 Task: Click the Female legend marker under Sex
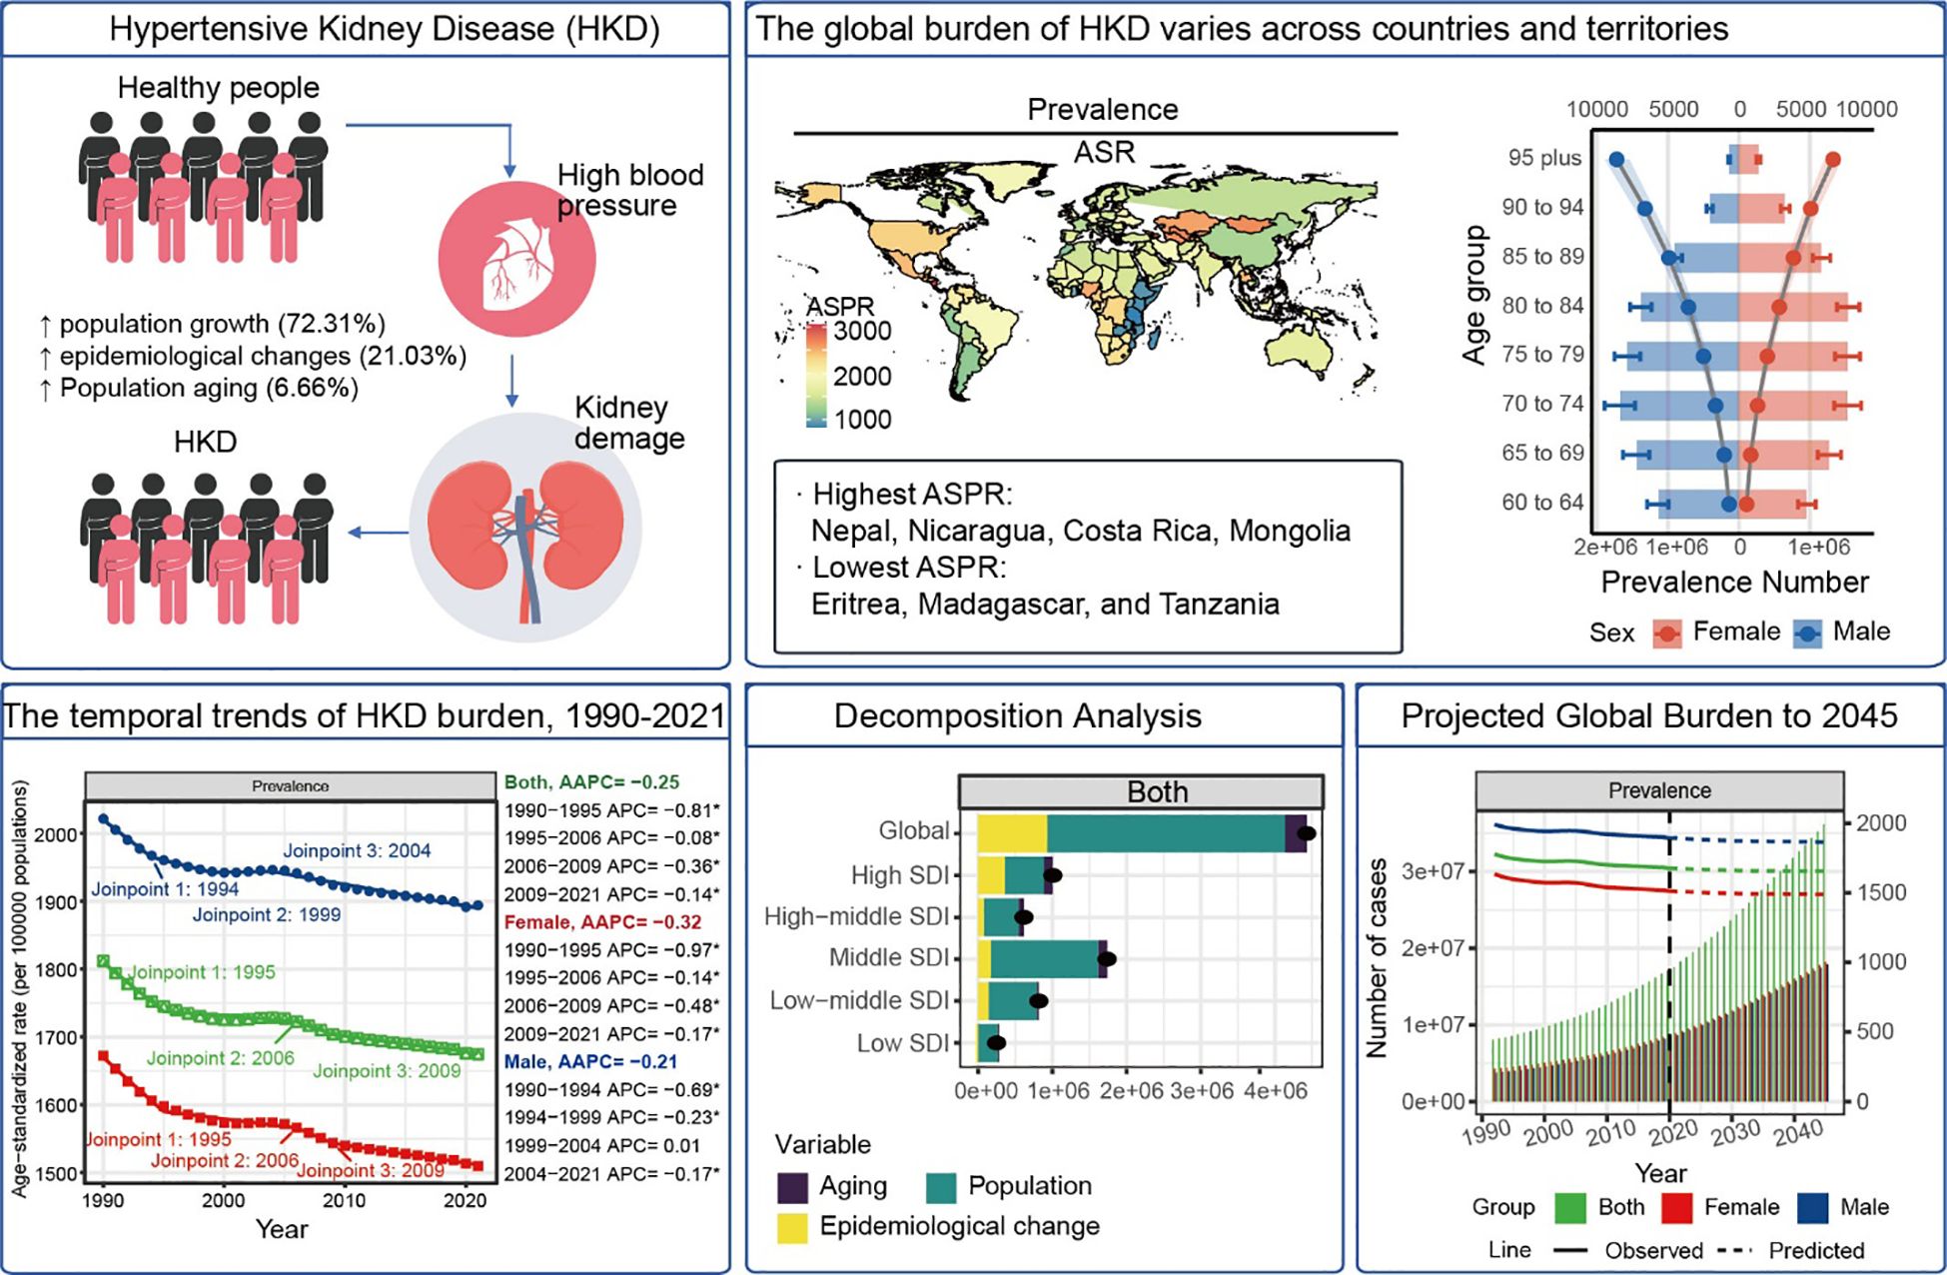tap(1667, 634)
